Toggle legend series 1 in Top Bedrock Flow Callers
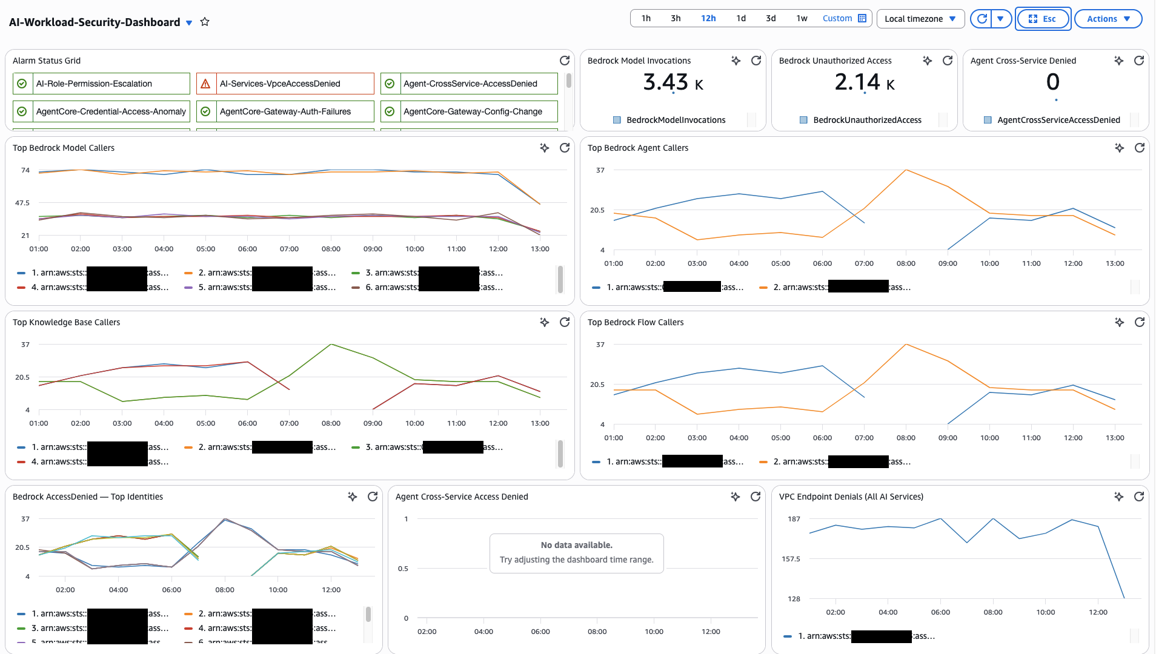This screenshot has width=1156, height=654. pos(668,461)
